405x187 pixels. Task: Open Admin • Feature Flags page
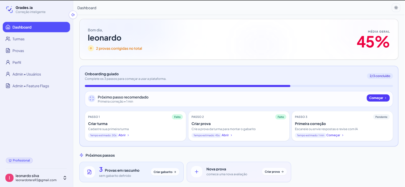click(36, 86)
